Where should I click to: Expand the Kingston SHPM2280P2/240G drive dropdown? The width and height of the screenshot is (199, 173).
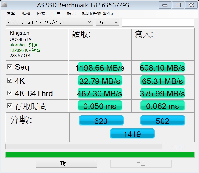[49, 22]
